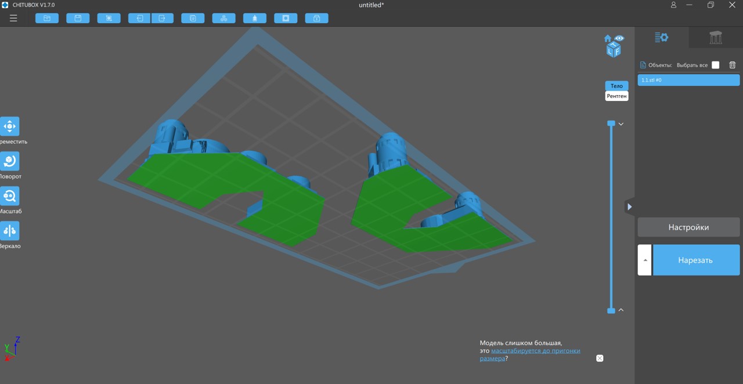Switch view mode to Рентген
This screenshot has height=384, width=743.
[616, 96]
